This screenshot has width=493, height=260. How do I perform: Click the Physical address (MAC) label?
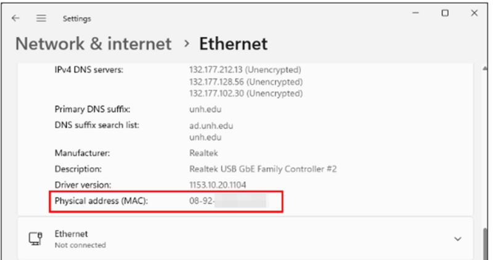[101, 201]
